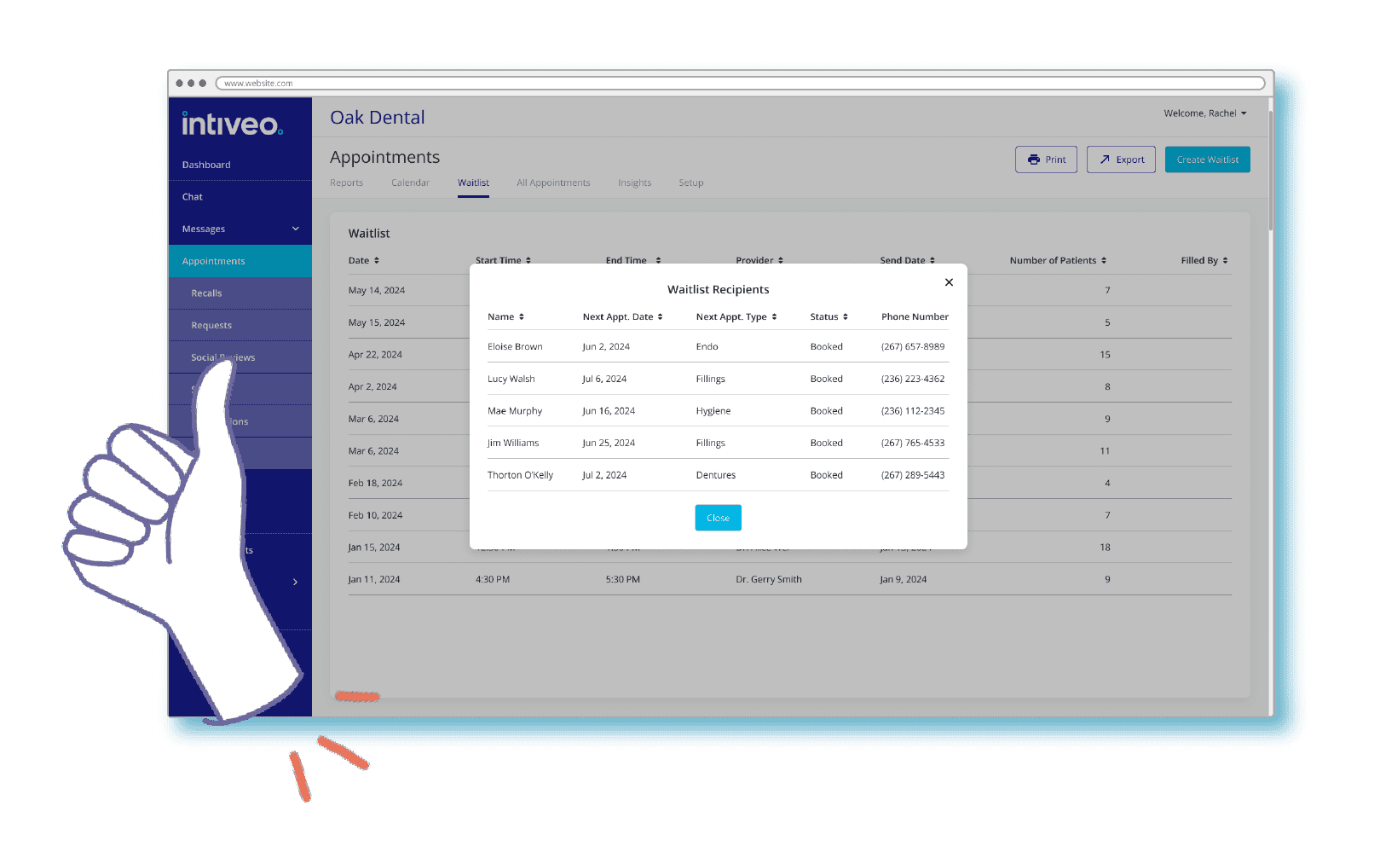Click Jan 11, 2024 waitlist row date
This screenshot has height=864, width=1380.
click(x=374, y=580)
